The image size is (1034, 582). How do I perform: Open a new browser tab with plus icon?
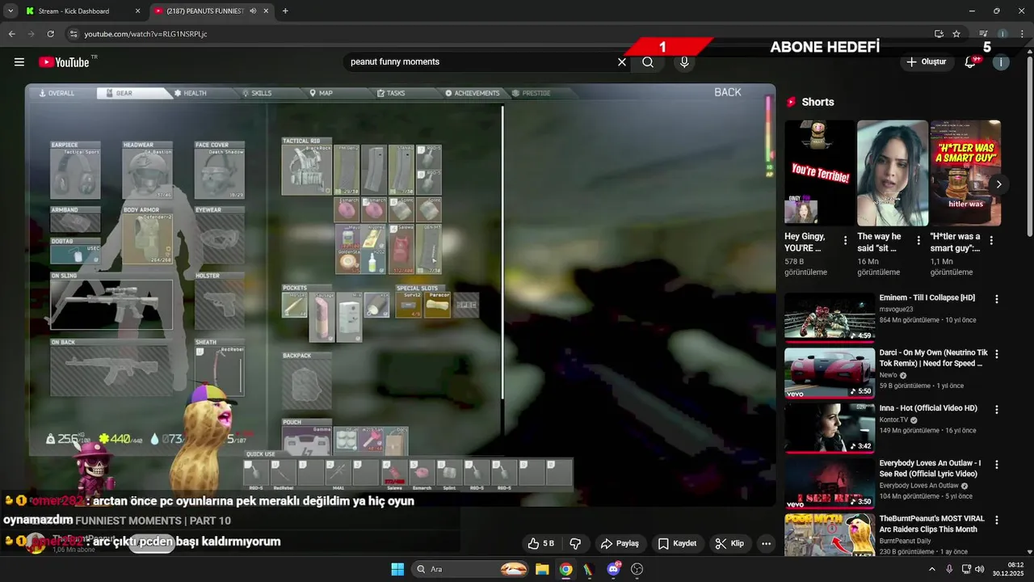(285, 11)
